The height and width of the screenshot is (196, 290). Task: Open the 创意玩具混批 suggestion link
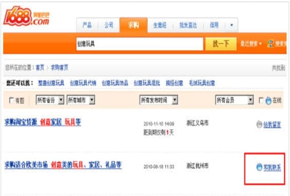[147, 83]
